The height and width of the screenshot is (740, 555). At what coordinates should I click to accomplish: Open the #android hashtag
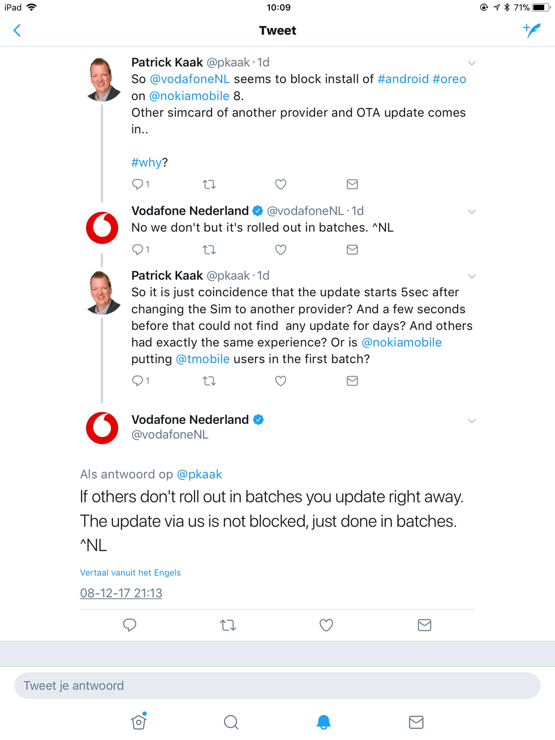403,79
